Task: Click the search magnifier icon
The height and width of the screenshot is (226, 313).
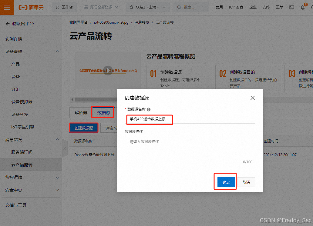Action: coord(179,7)
